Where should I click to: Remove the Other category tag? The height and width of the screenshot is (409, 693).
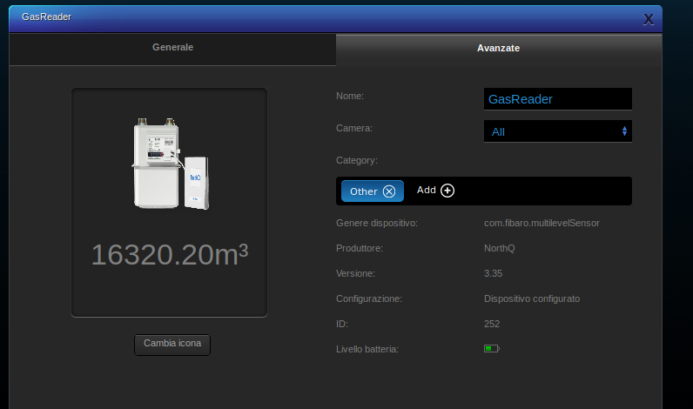(389, 191)
